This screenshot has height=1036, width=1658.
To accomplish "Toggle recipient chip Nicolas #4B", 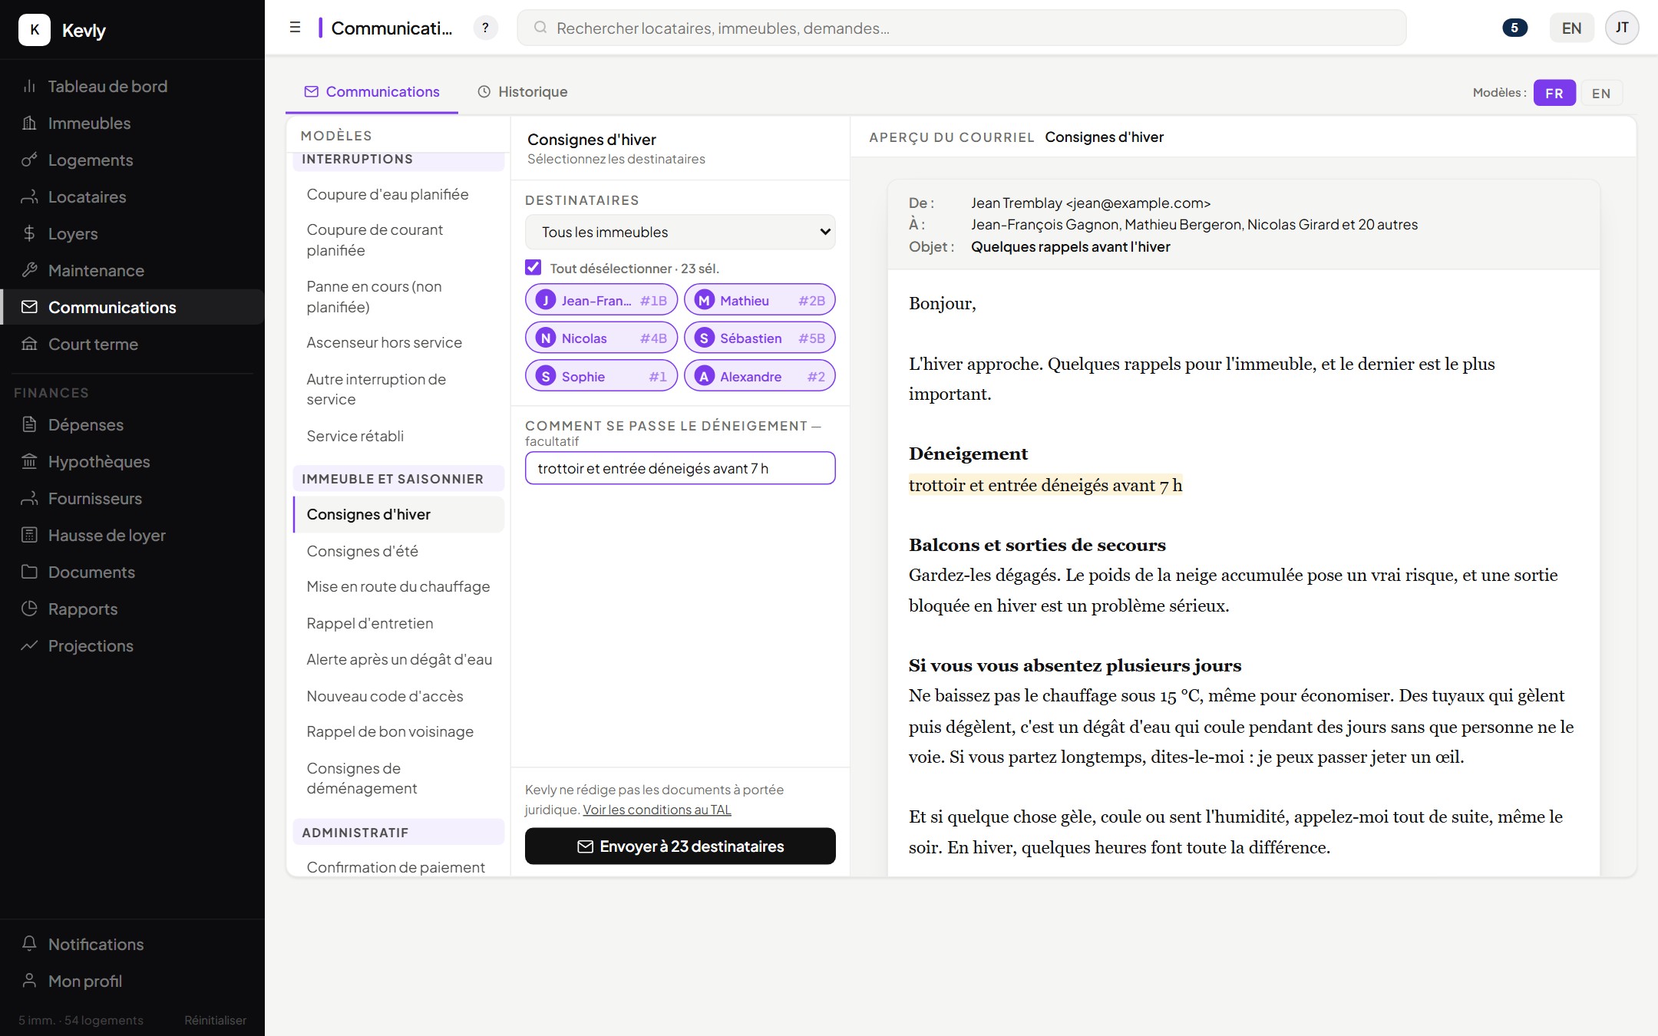I will pos(601,338).
